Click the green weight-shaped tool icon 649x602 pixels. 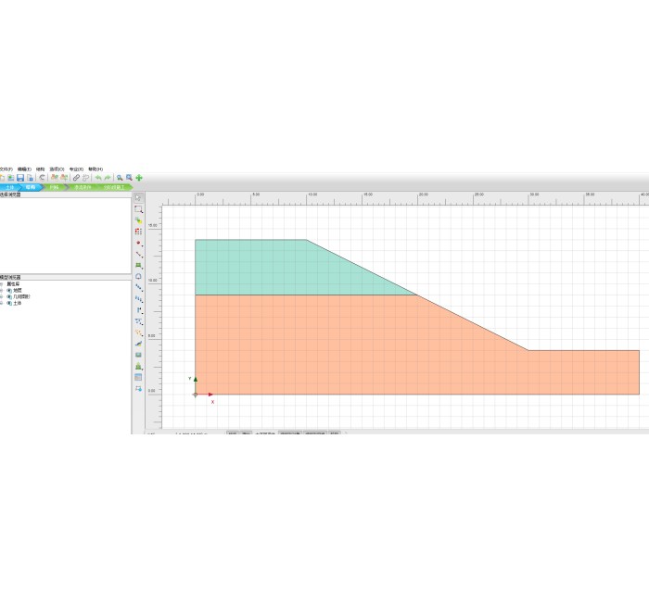click(x=138, y=367)
